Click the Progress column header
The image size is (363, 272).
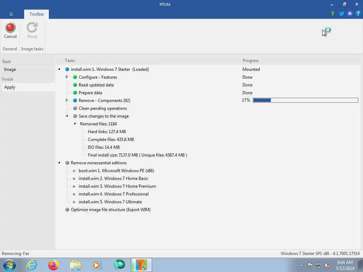pyautogui.click(x=251, y=60)
